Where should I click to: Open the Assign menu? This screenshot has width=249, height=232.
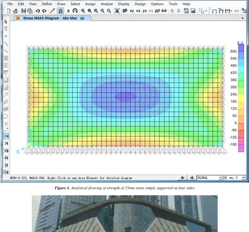(x=90, y=4)
